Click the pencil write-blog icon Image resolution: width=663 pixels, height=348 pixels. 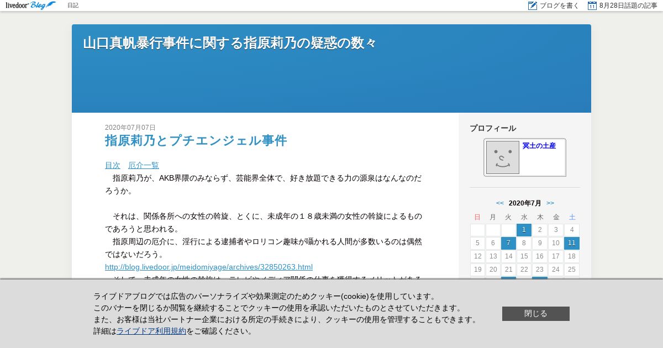coord(533,6)
